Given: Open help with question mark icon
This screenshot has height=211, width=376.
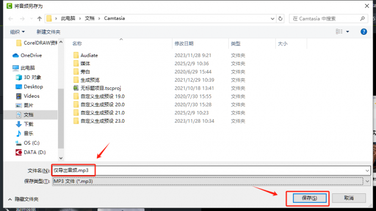Looking at the screenshot, I should click(363, 31).
